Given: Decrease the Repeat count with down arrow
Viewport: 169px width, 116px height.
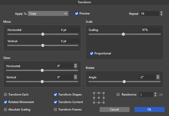Looking at the screenshot, I should [162, 15].
